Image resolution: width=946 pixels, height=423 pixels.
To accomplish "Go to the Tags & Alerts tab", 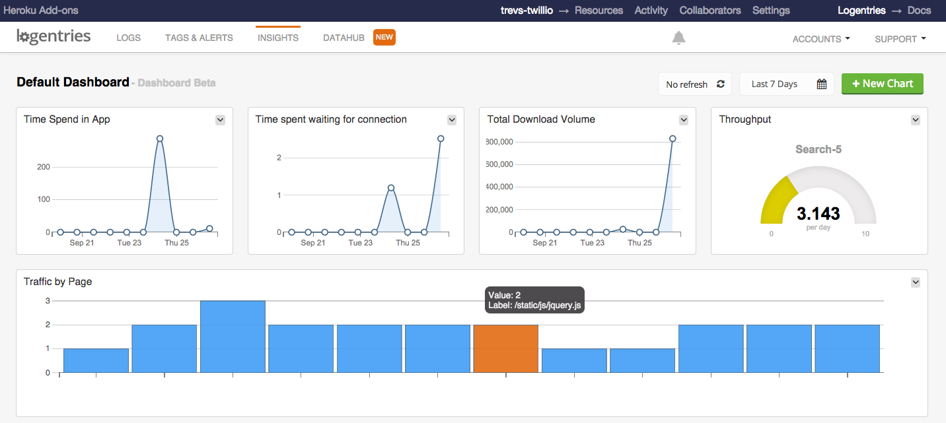I will click(x=199, y=38).
